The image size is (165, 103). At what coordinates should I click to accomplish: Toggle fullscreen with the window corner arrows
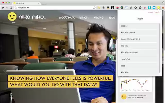click(163, 2)
